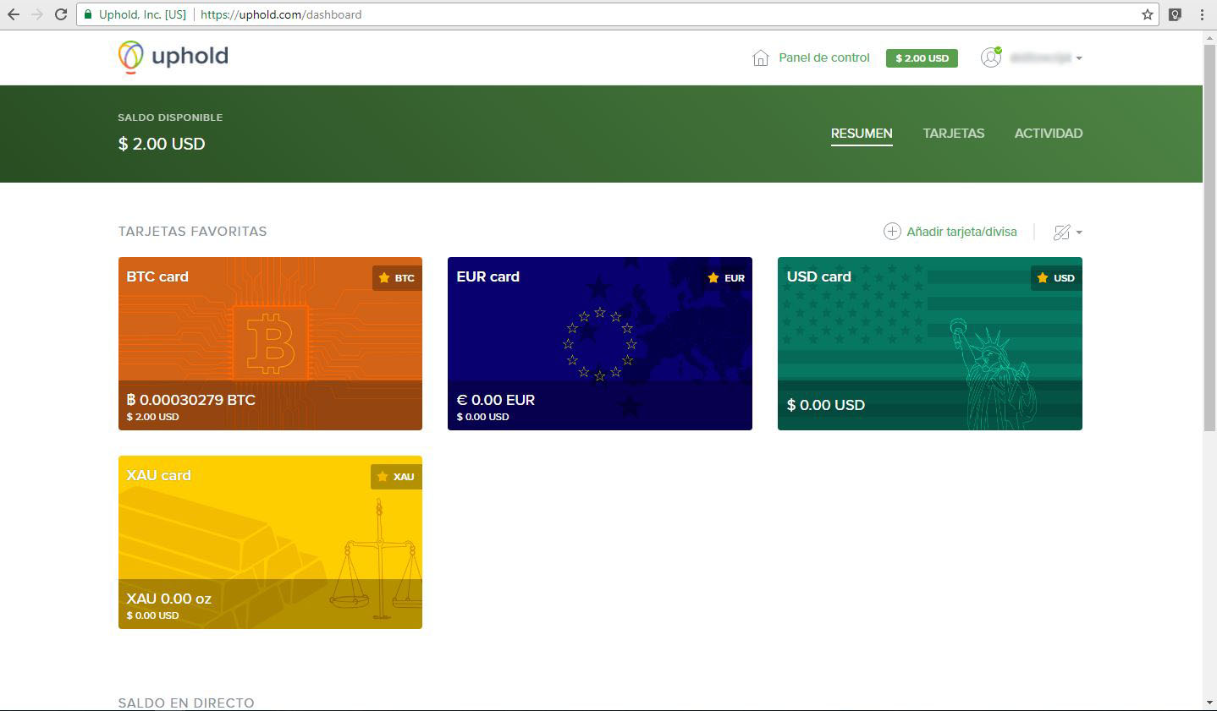Click the Uphold logo
This screenshot has height=711, width=1217.
[172, 57]
